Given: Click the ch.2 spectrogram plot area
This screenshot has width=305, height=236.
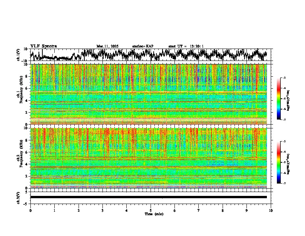Looking at the screenshot, I should pos(148,158).
